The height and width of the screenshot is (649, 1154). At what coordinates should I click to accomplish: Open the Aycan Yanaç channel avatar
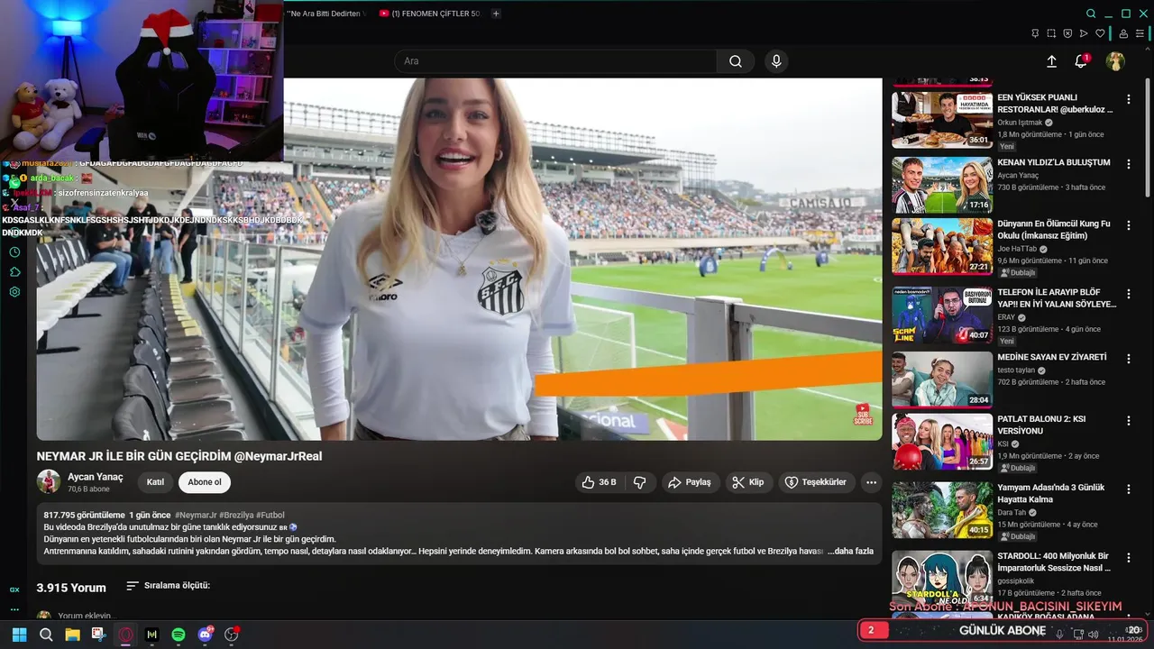click(x=49, y=481)
